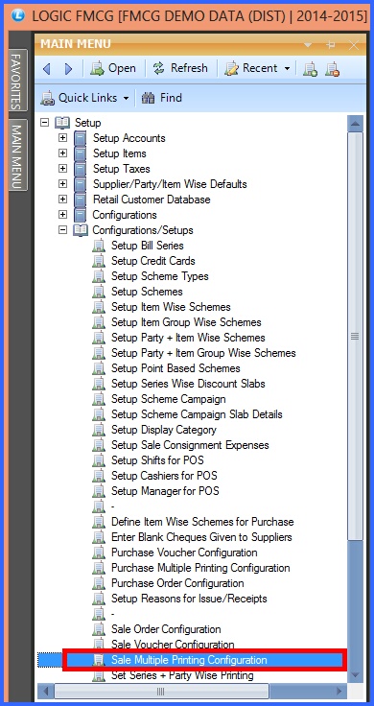Select Define Item Wise Schemes for Purchase
This screenshot has width=374, height=706.
202,522
